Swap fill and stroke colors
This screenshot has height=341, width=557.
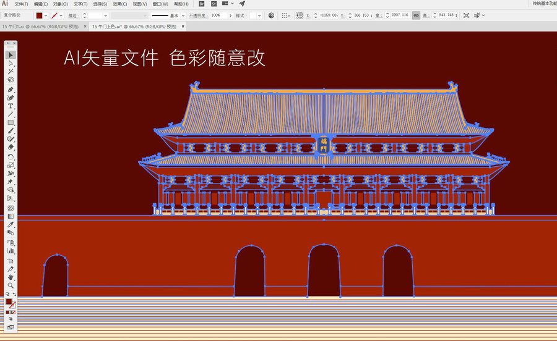(x=14, y=294)
